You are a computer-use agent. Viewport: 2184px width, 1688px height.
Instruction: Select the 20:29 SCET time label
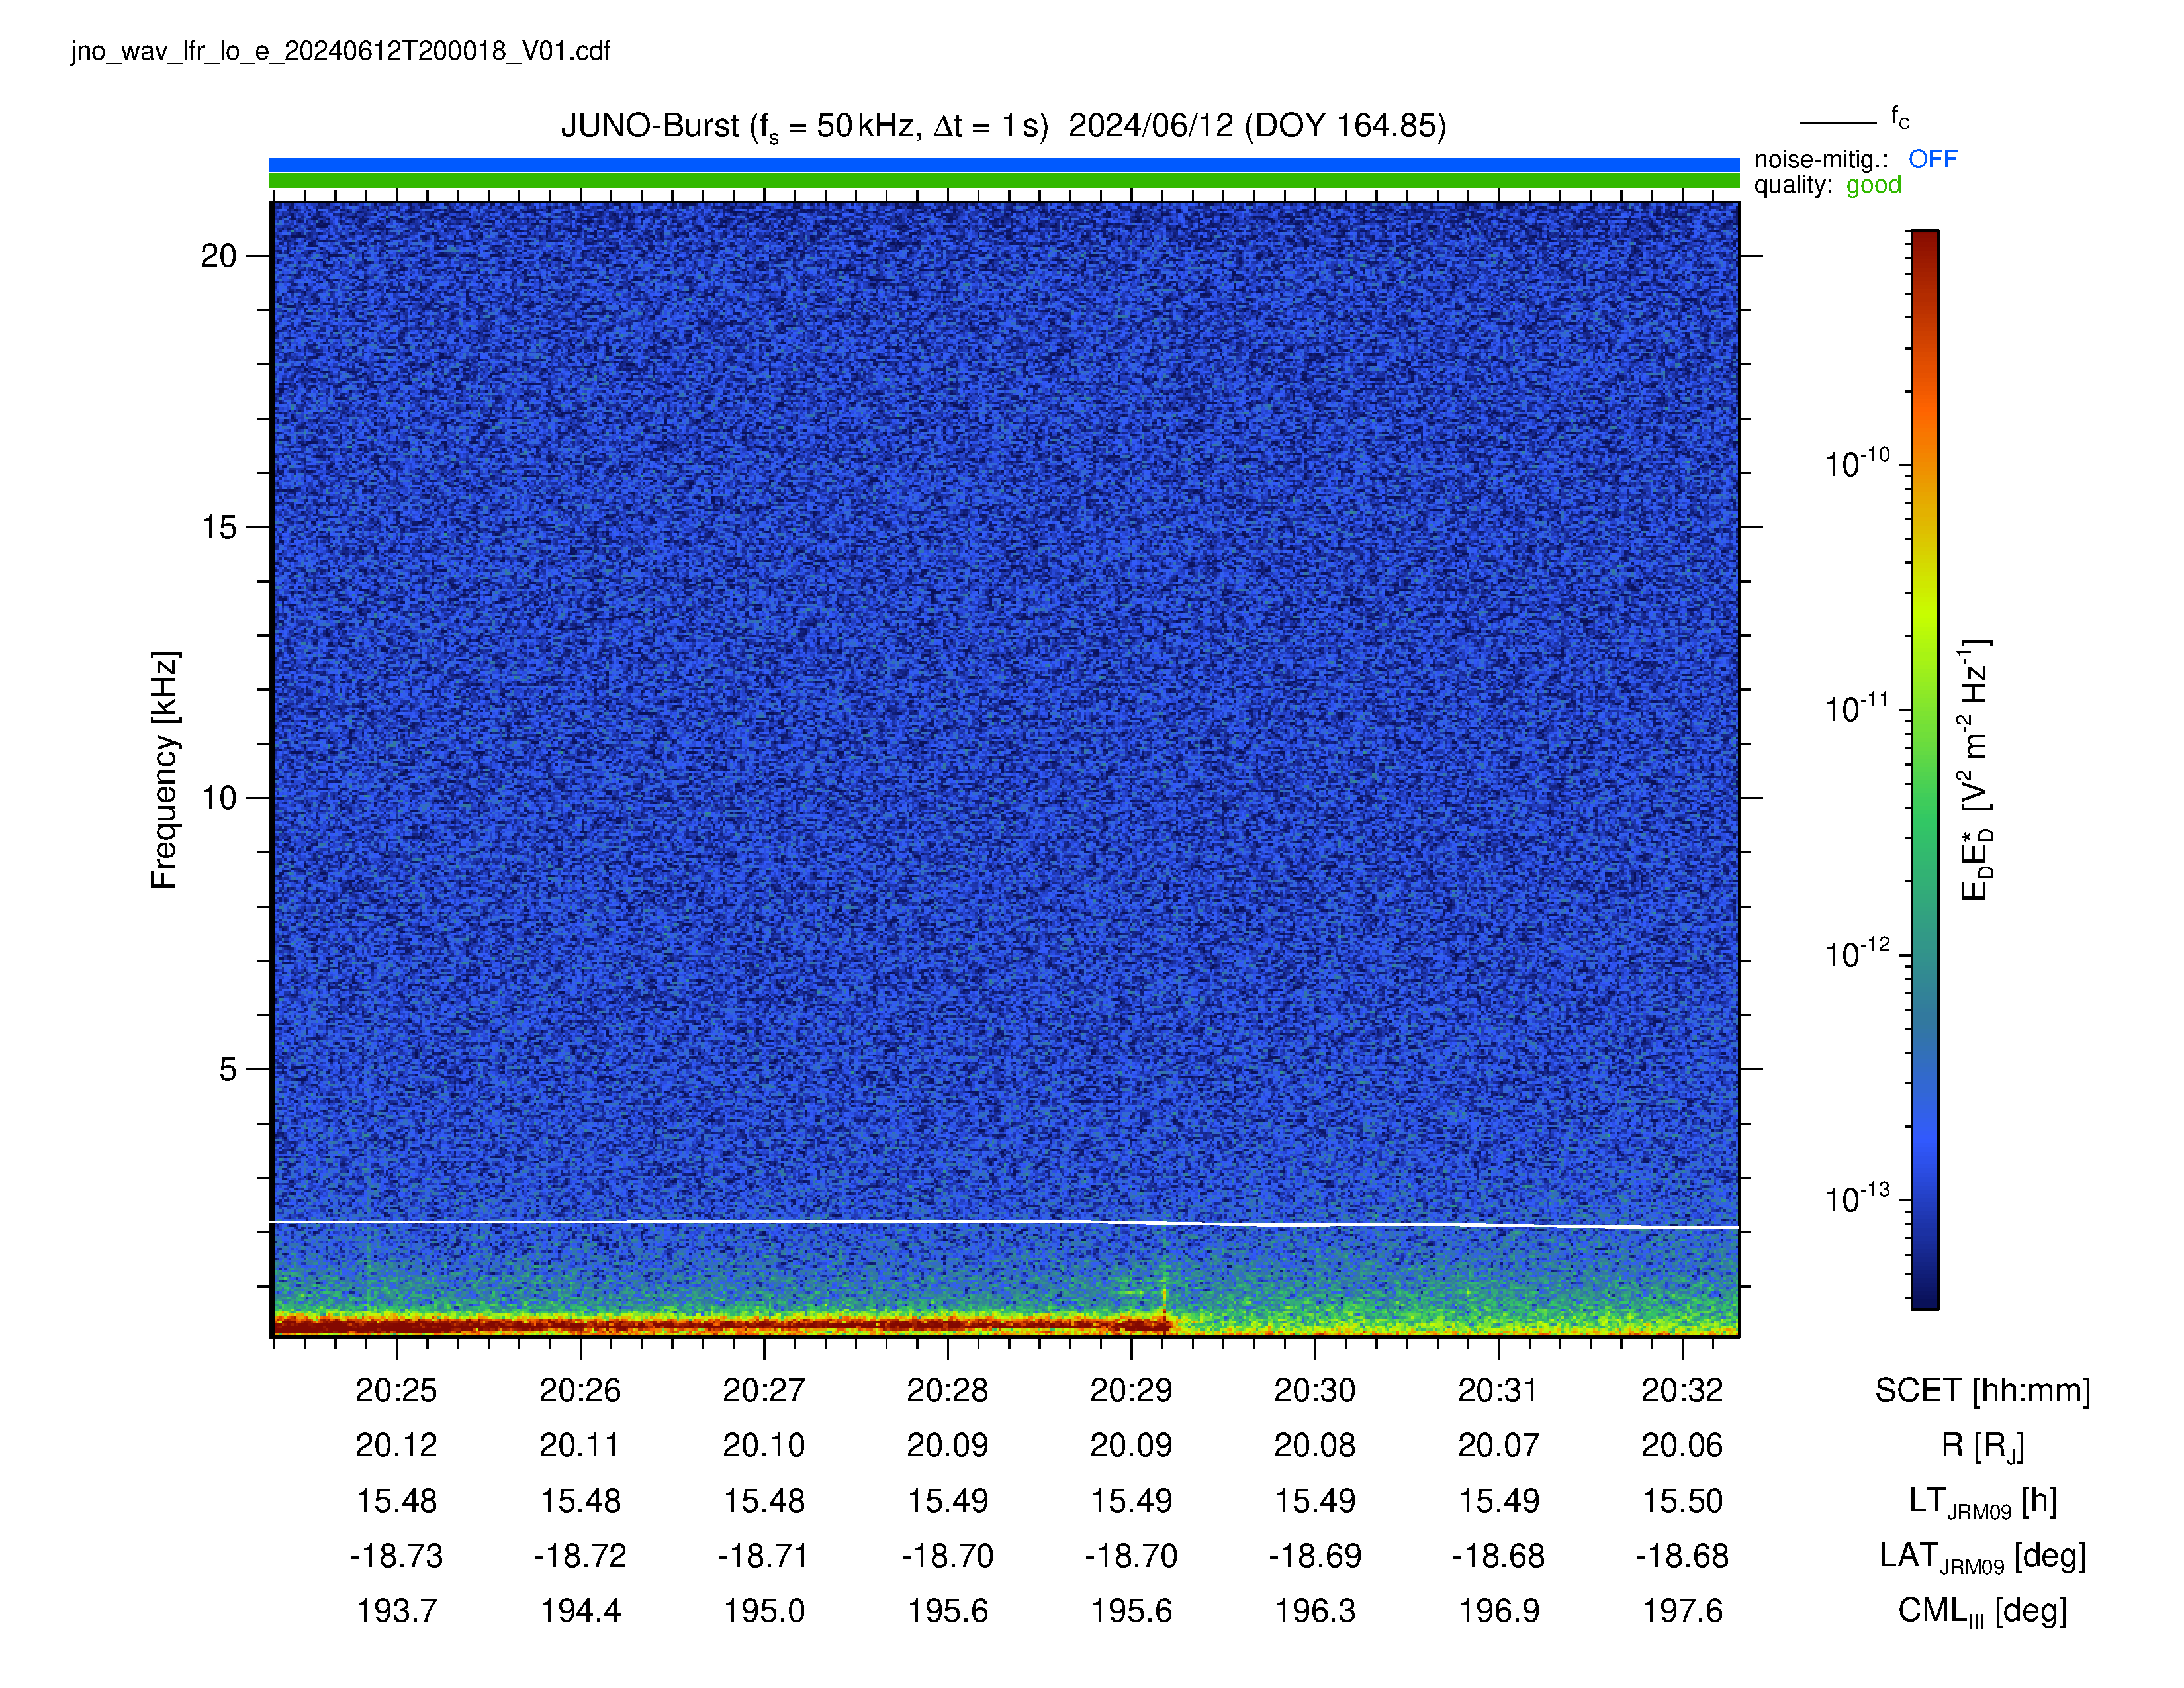1131,1390
